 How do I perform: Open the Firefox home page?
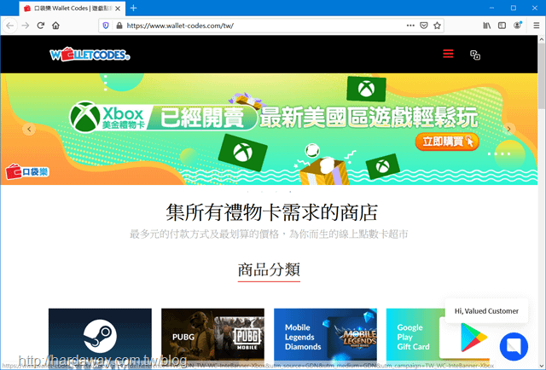(55, 26)
